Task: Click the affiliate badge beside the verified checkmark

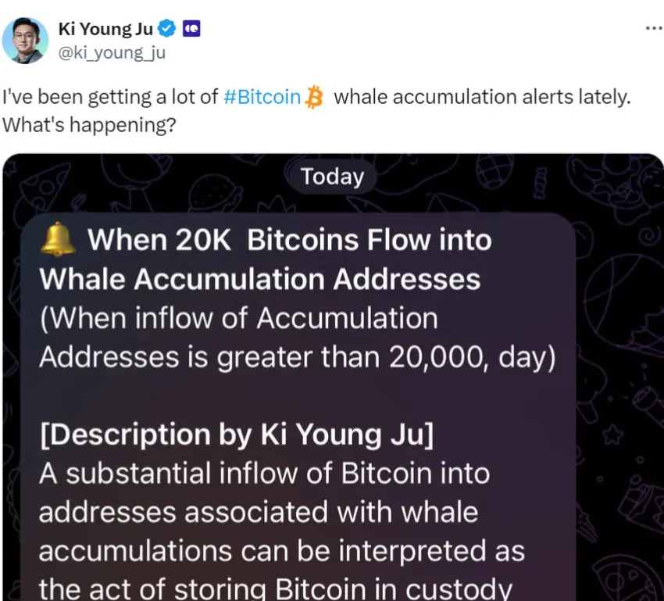Action: click(191, 30)
